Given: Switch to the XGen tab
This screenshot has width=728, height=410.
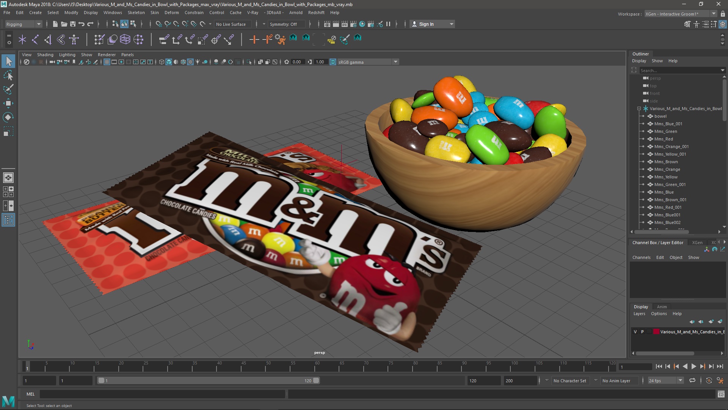Looking at the screenshot, I should click(697, 243).
